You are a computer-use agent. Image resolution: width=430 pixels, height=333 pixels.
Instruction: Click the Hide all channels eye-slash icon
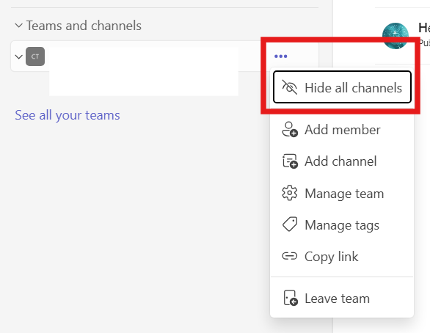(x=290, y=87)
